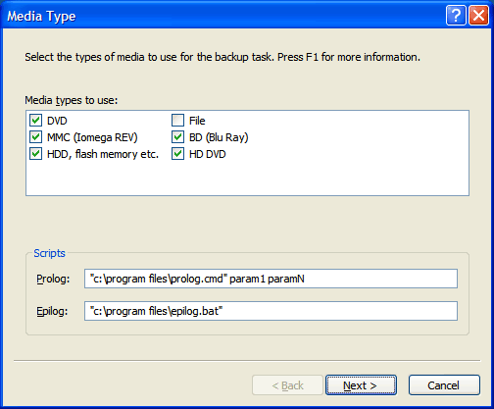Click the Prolog script input field

click(x=271, y=279)
